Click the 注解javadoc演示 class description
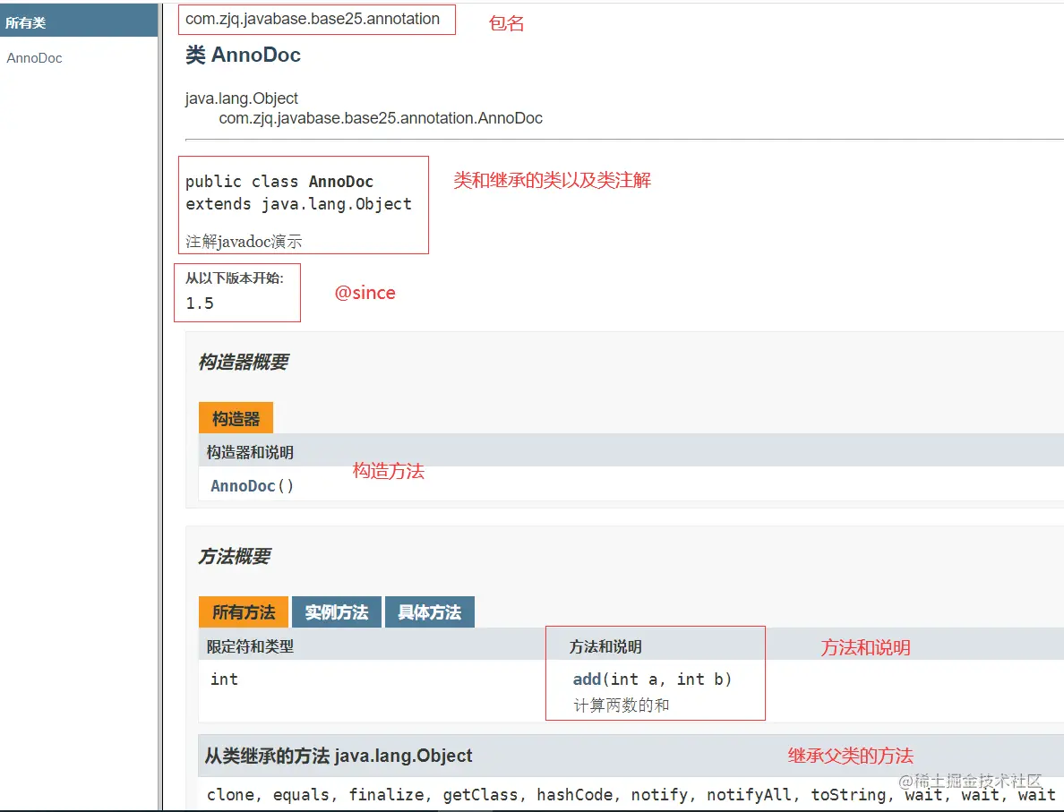Image resolution: width=1064 pixels, height=812 pixels. pos(245,241)
